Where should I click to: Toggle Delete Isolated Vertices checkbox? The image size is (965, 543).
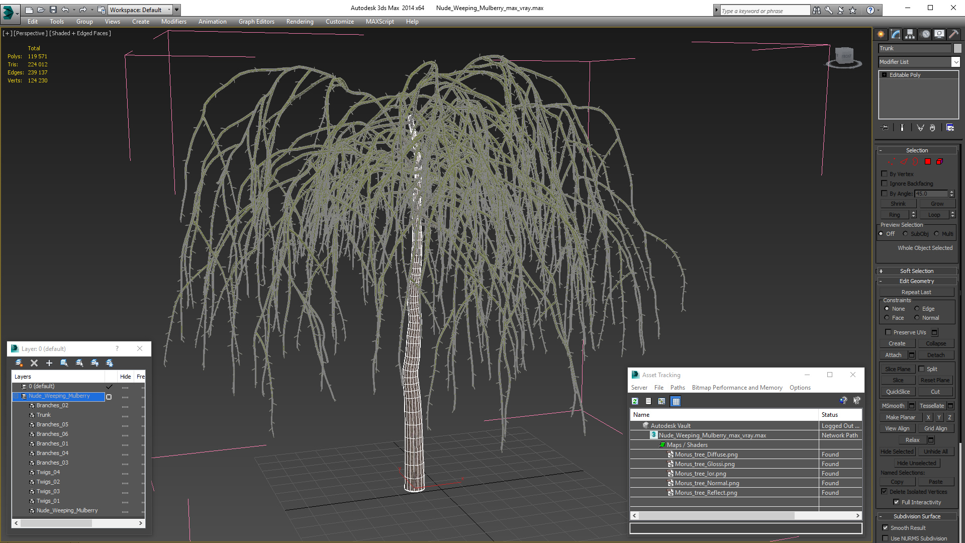[884, 492]
